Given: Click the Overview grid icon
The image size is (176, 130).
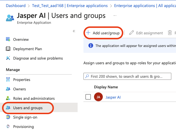Looking at the screenshot, I should pos(8,40).
